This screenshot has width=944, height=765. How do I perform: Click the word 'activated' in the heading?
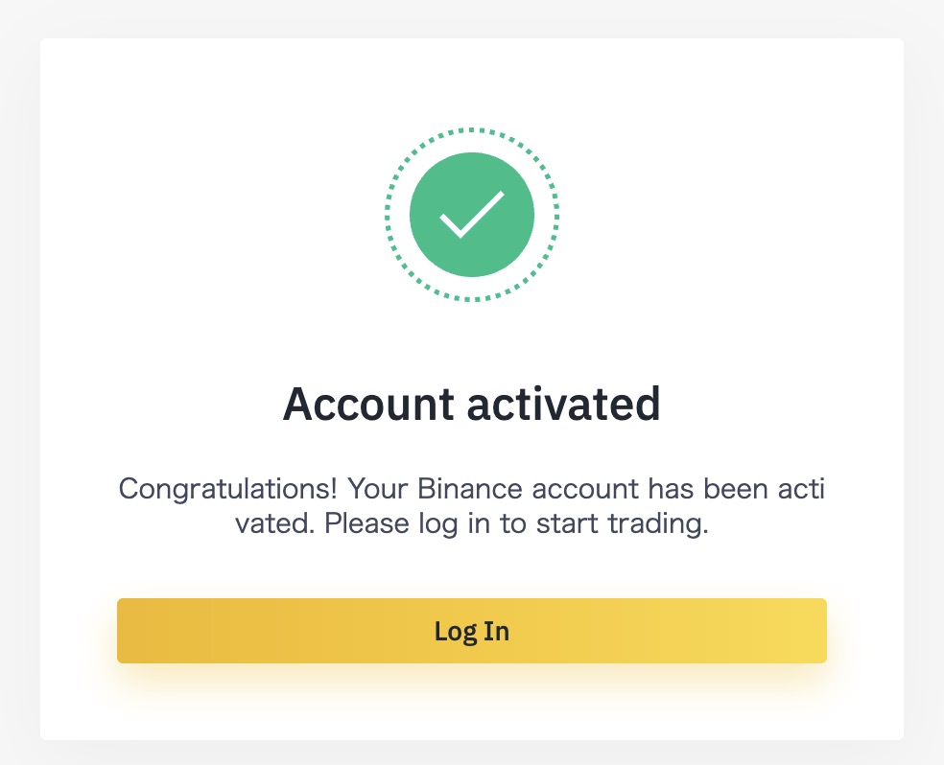click(563, 404)
